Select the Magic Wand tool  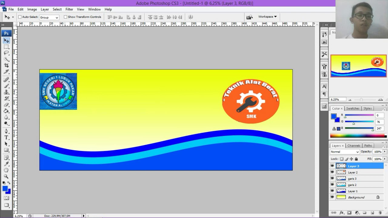pos(6,59)
